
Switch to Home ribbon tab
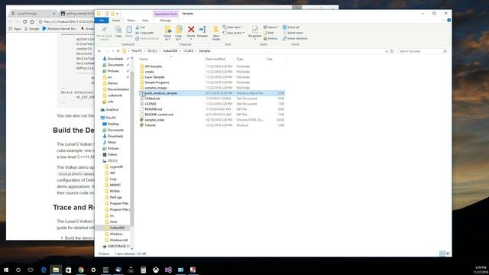click(116, 21)
